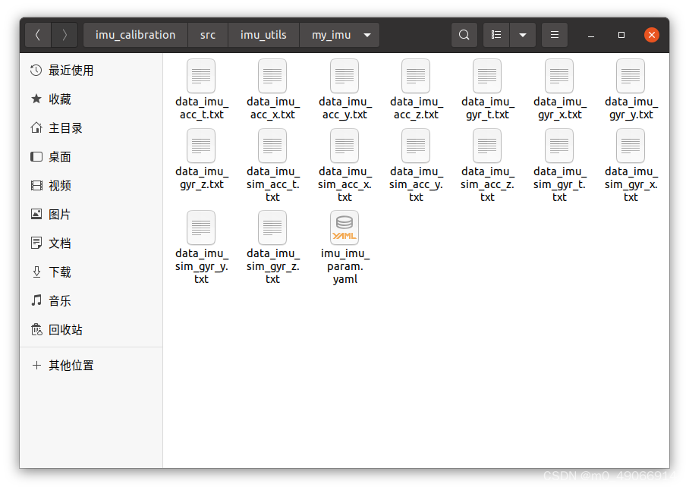Switch to the imu_utils folder in path bar
The image size is (689, 490).
tap(263, 34)
